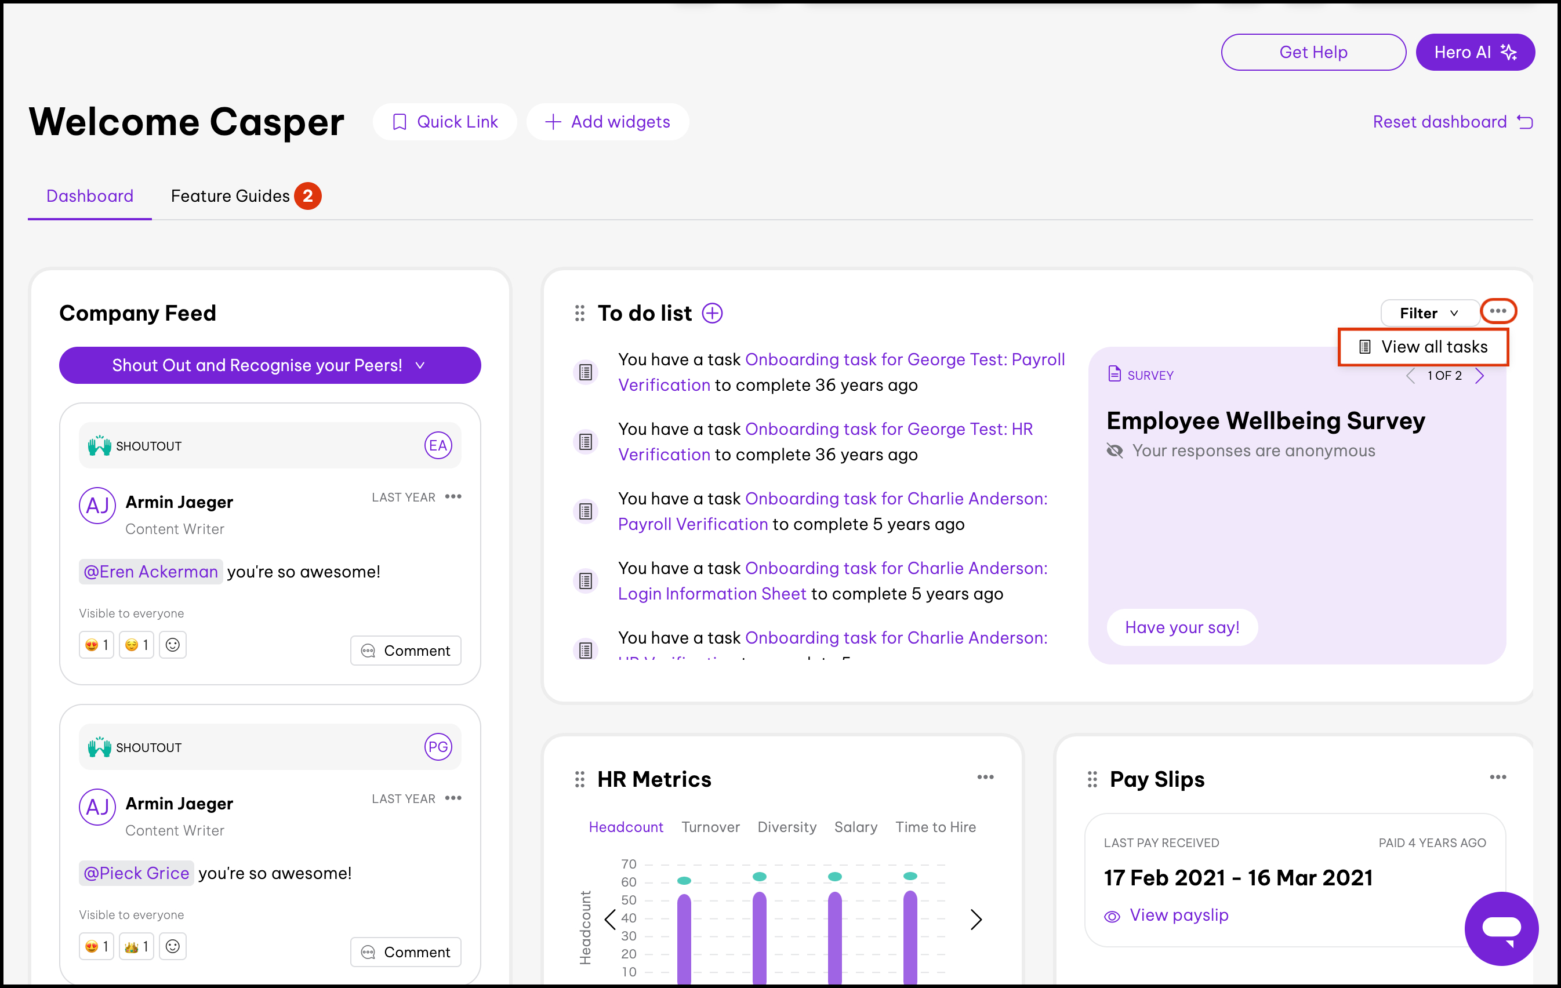This screenshot has width=1561, height=988.
Task: Grab the HR Metrics drag handle icon
Action: point(579,779)
